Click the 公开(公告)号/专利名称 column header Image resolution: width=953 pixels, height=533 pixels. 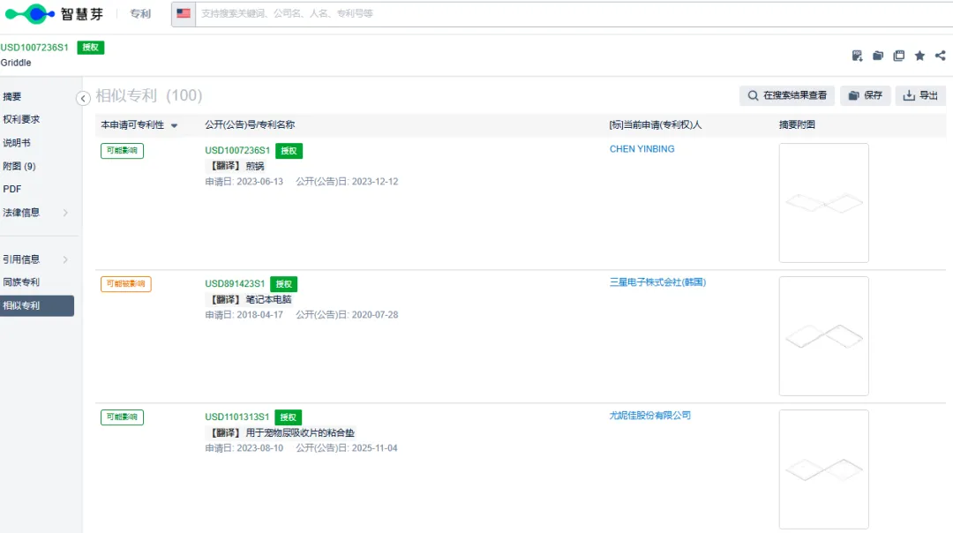point(250,124)
